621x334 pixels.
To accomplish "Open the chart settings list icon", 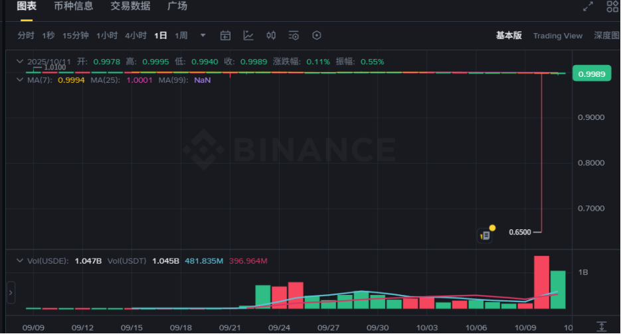I will [294, 35].
